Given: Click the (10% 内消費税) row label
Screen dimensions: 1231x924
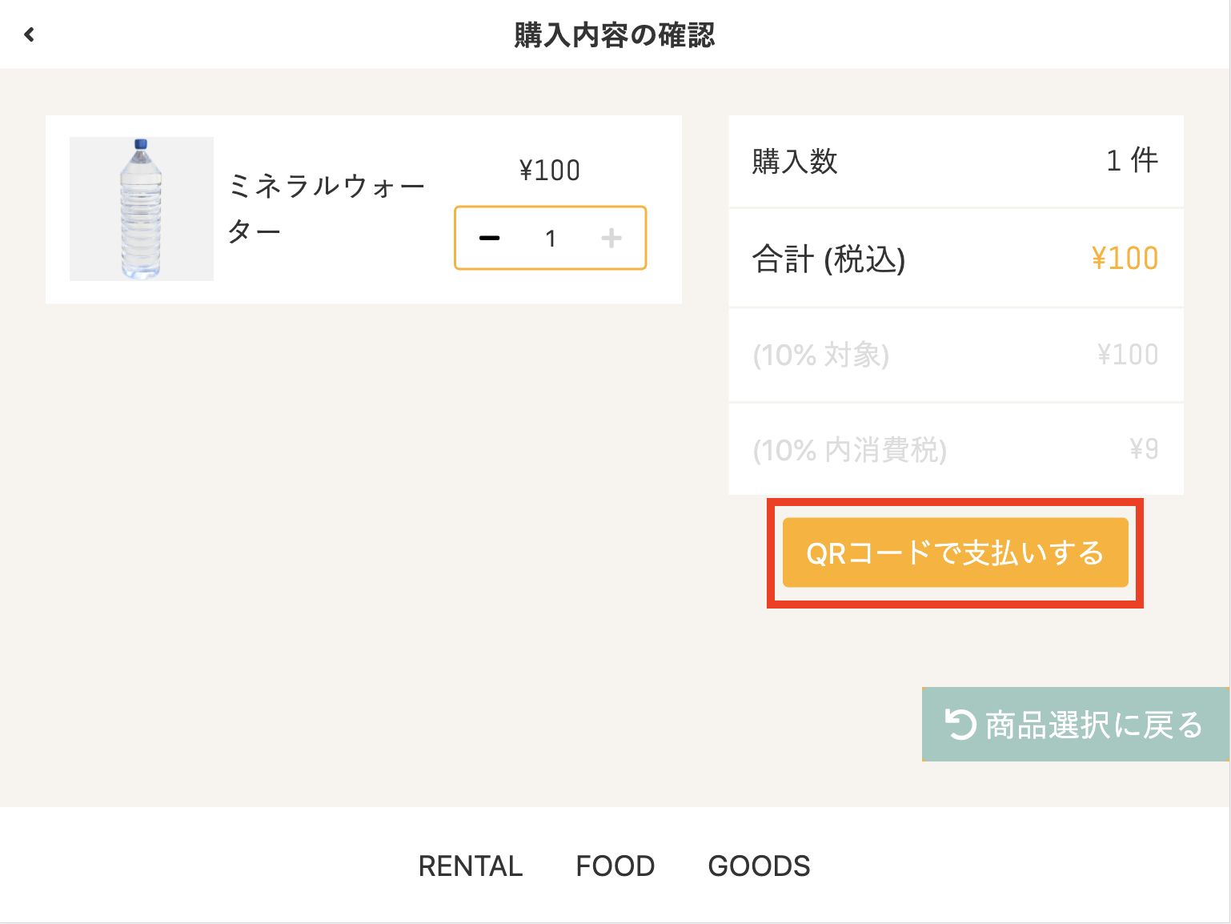Looking at the screenshot, I should 849,450.
